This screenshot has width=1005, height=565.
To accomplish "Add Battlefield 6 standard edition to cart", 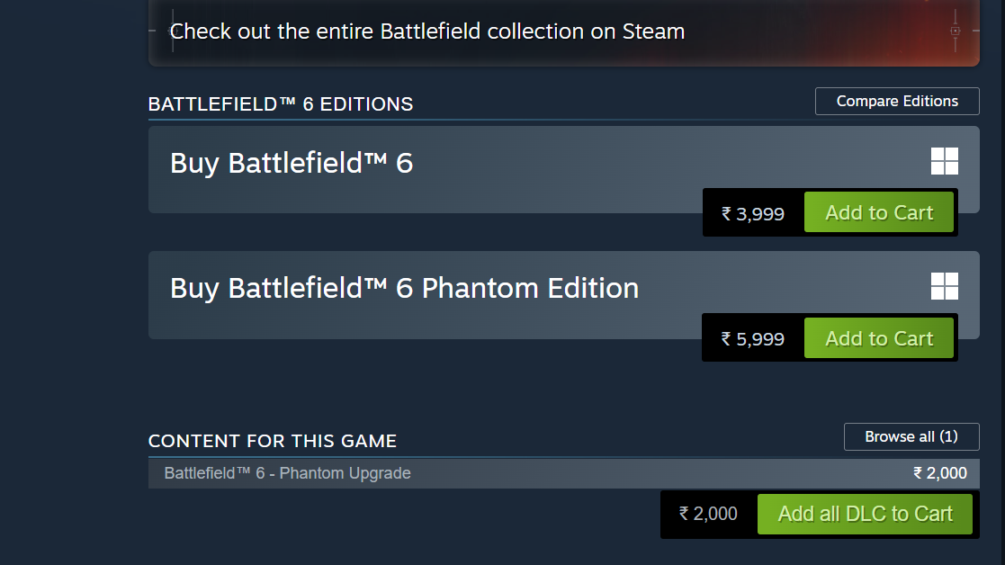I will point(878,213).
